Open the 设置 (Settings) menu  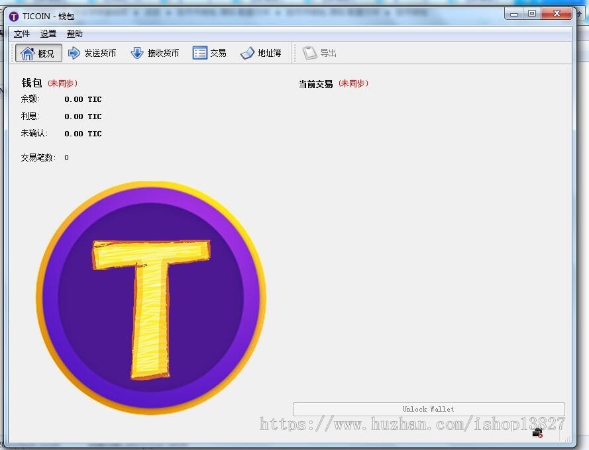click(47, 33)
